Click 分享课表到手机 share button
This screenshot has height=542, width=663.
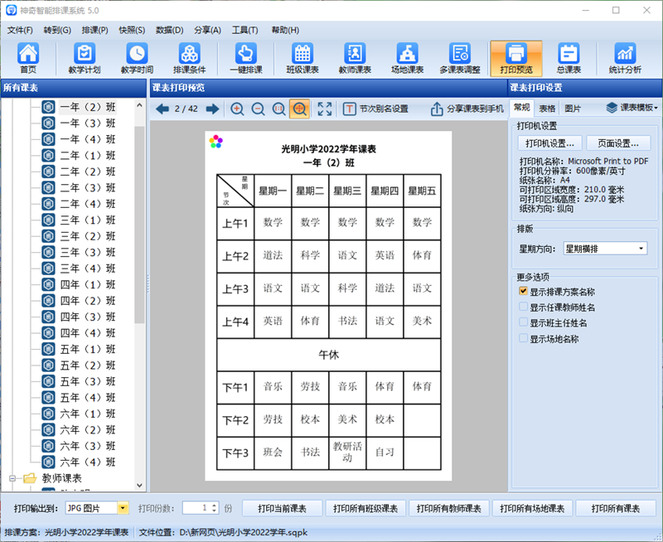[x=467, y=109]
